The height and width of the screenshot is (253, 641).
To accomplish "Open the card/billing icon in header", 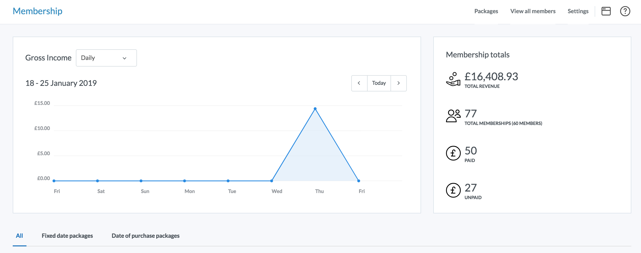I will pos(606,11).
